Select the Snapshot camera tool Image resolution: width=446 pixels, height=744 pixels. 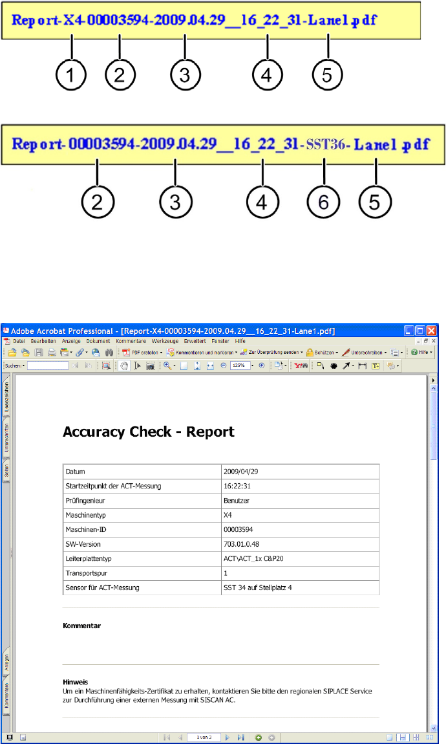pos(150,366)
